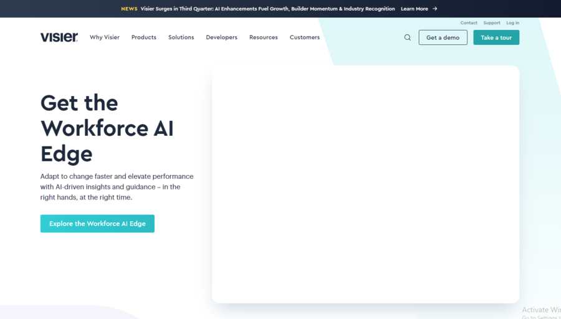
Task: Click the Take a tour button
Action: 496,37
